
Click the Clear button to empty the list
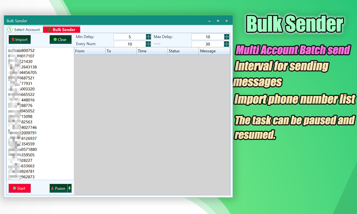pos(61,39)
